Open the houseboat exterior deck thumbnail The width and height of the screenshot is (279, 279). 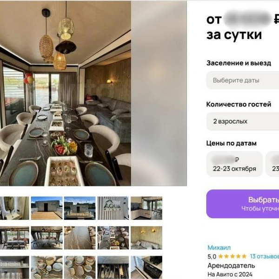coord(46,208)
